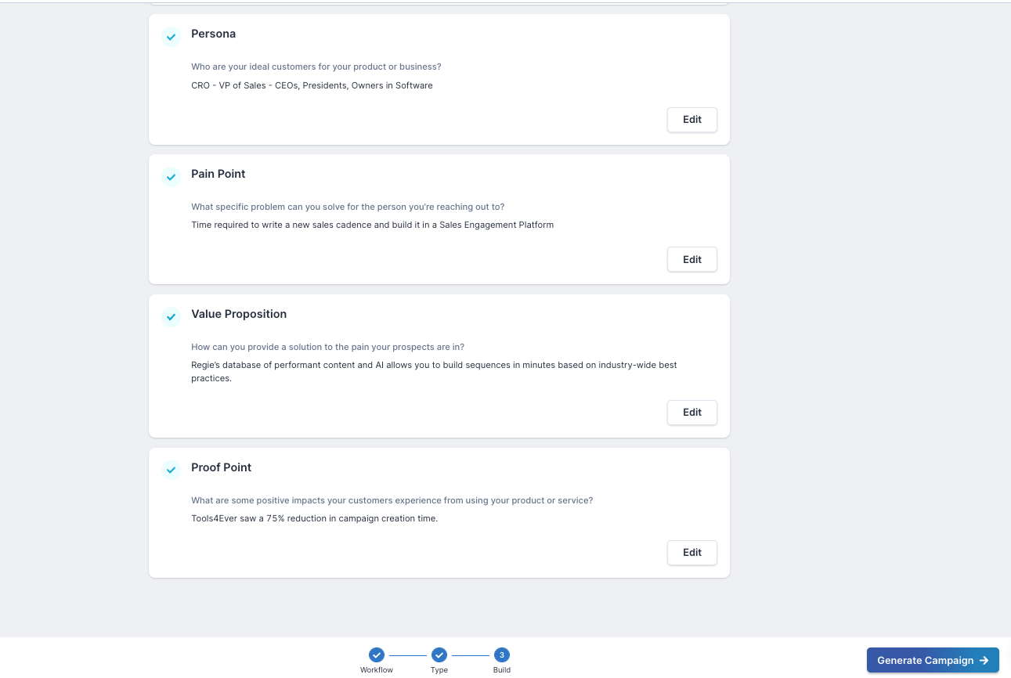1011x678 pixels.
Task: Click the 'CRO - VP of Sales' persona text
Action: pyautogui.click(x=312, y=86)
